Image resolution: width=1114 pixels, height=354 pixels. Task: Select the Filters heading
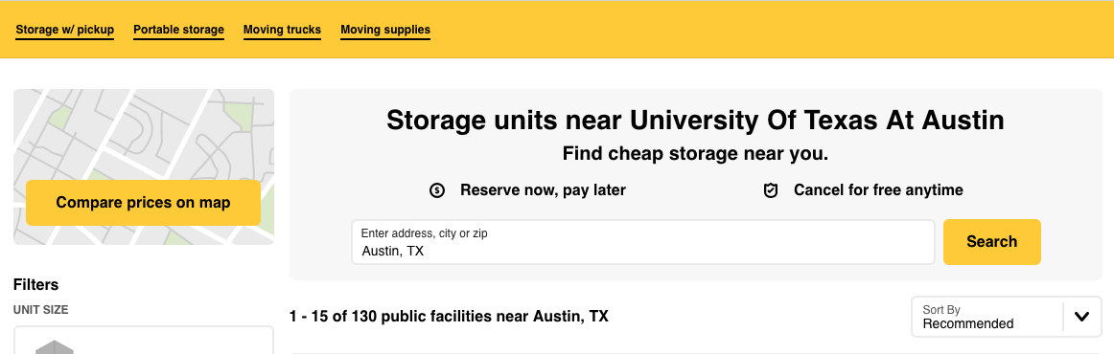[35, 284]
